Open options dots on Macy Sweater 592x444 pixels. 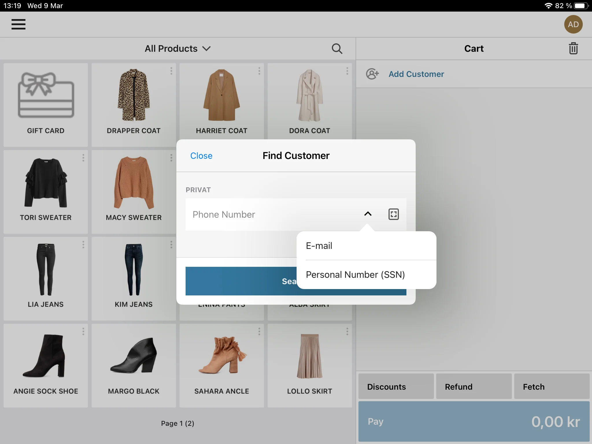171,158
